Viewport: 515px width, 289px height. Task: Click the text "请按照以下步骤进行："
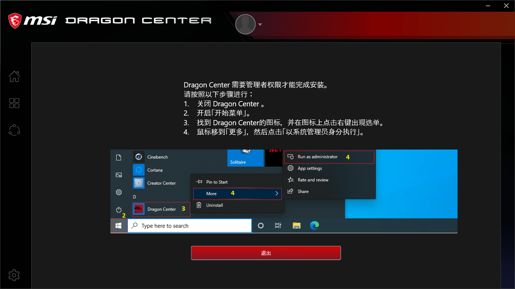219,94
